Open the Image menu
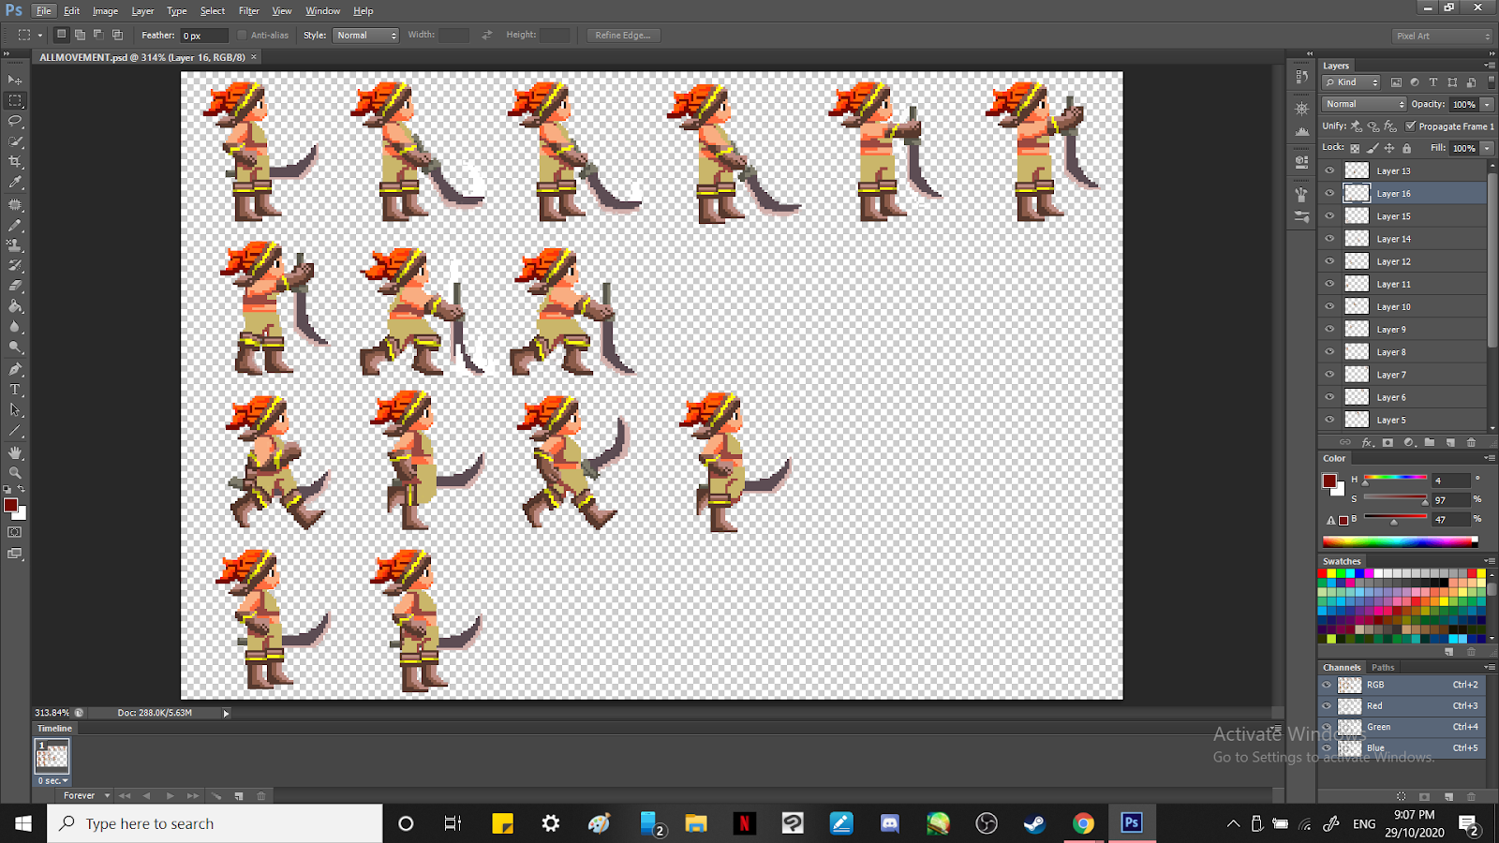This screenshot has width=1499, height=843. tap(105, 11)
